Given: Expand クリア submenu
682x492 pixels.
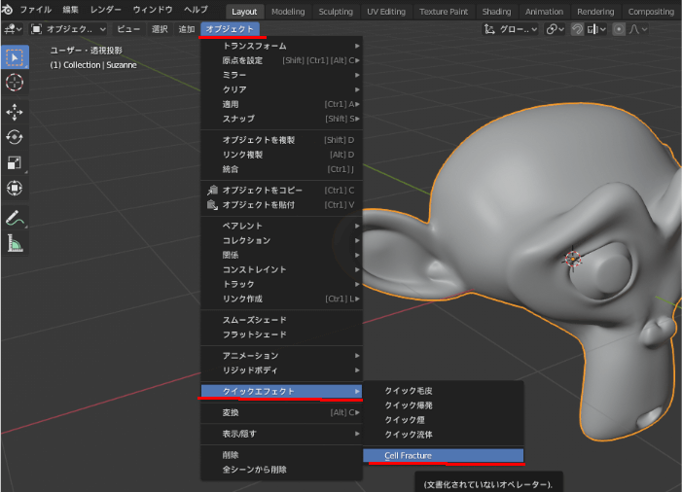Looking at the screenshot, I should [281, 89].
